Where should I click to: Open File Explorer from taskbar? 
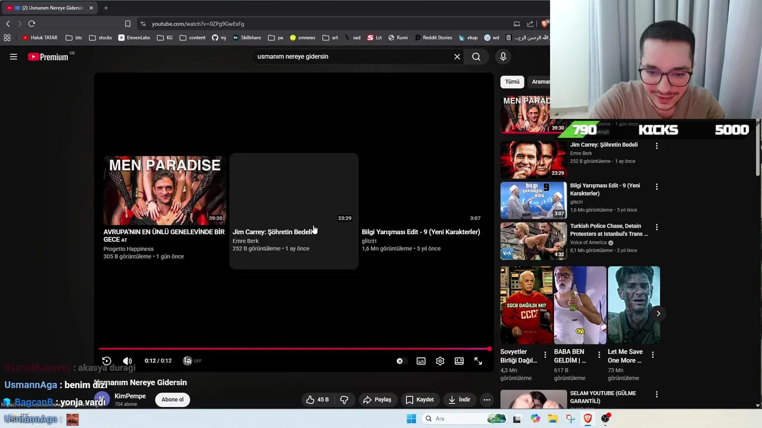point(552,418)
